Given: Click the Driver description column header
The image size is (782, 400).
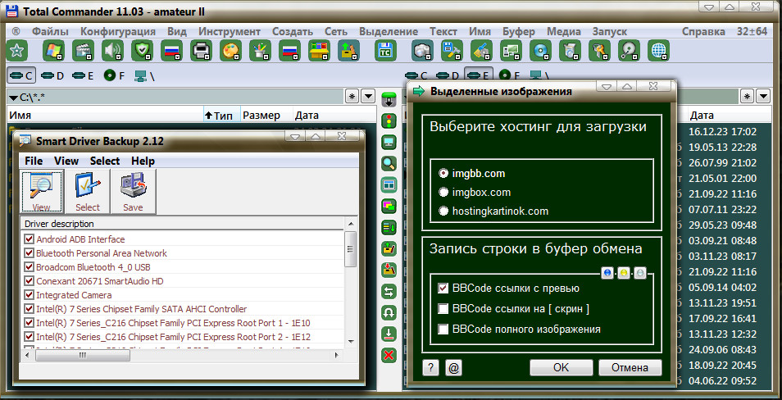Looking at the screenshot, I should (183, 224).
